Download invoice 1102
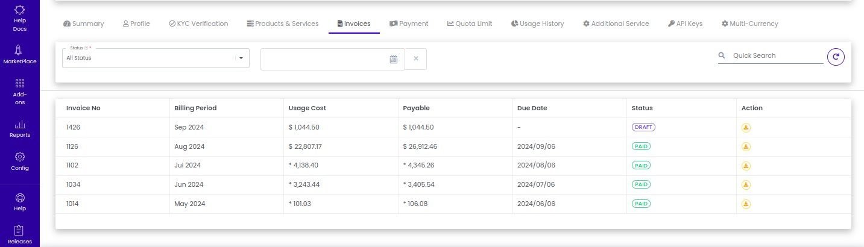The height and width of the screenshot is (247, 864). (x=746, y=166)
